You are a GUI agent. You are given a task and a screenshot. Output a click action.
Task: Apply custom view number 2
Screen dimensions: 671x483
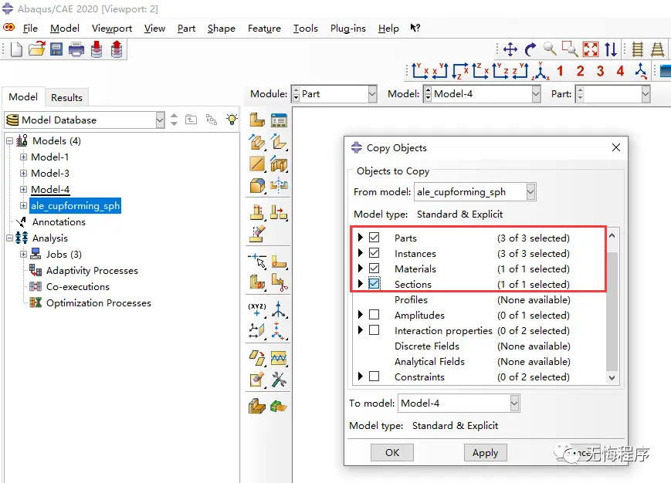pos(580,71)
